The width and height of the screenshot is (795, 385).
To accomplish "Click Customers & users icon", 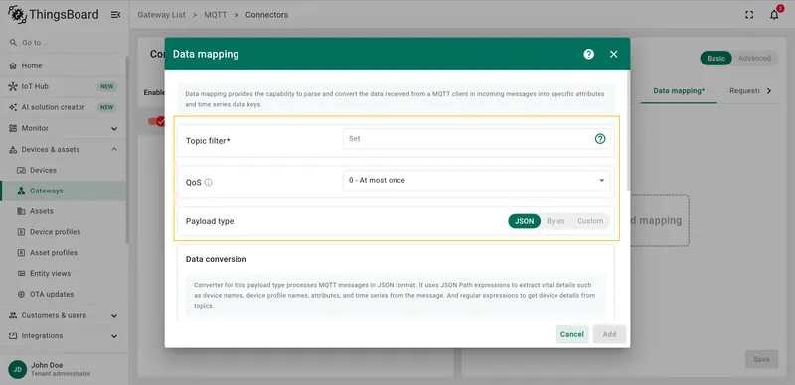I will tap(13, 315).
